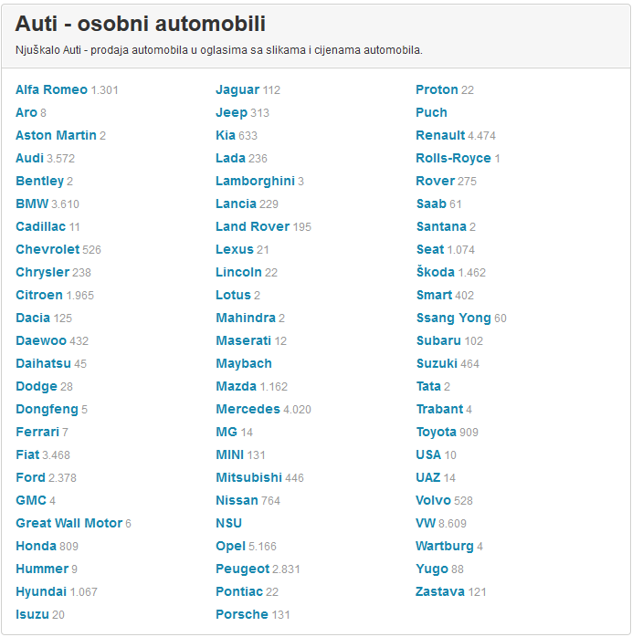Open the Mitsubishi listings link
The height and width of the screenshot is (637, 632).
tap(248, 477)
